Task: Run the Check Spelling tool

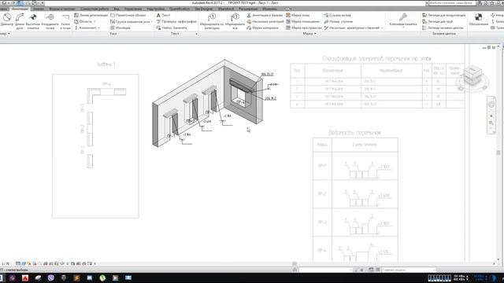Action: tap(176, 21)
